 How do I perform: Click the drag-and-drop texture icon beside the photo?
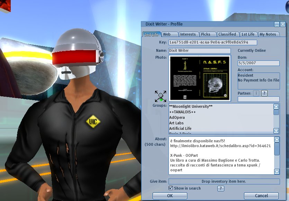pos(161,96)
